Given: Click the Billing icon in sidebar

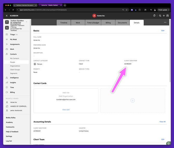Looking at the screenshot, I should click(7, 92).
